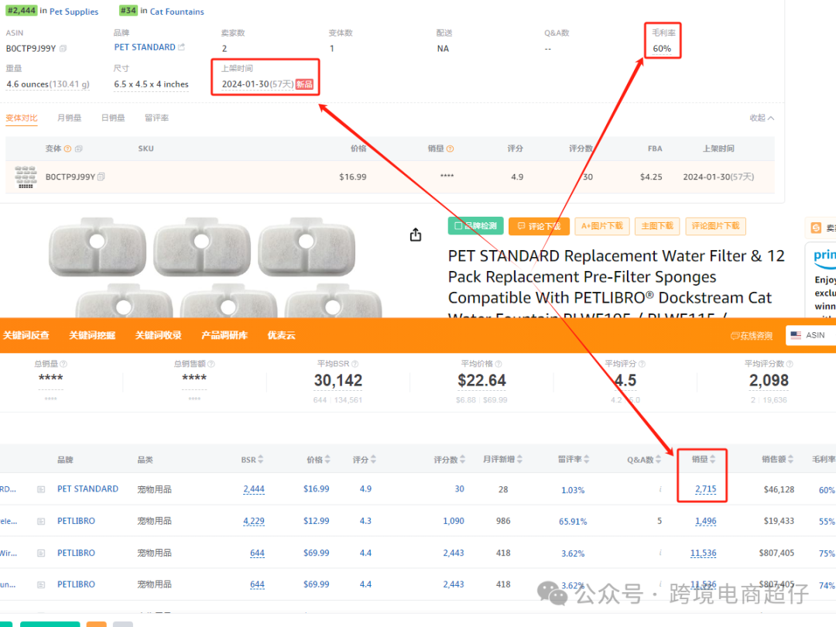Switch to 变体对比 tab
Viewport: 836px width, 627px height.
coord(22,118)
